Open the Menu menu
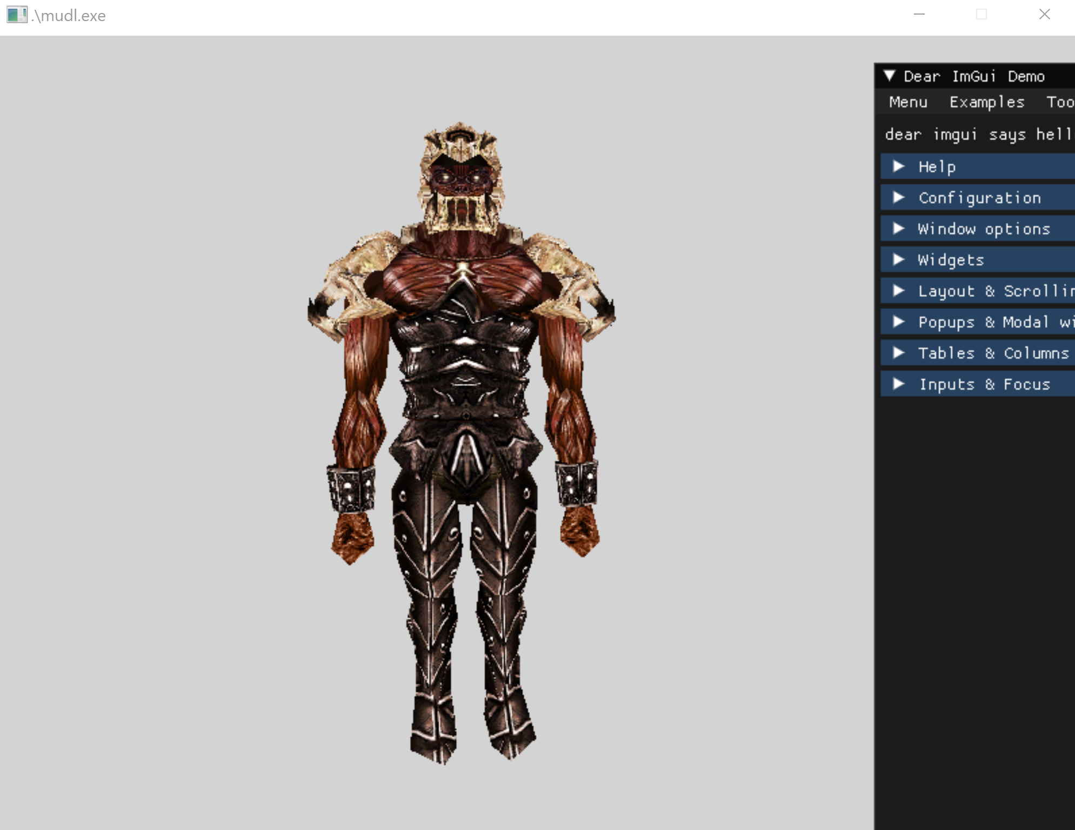Viewport: 1075px width, 830px height. pos(908,102)
